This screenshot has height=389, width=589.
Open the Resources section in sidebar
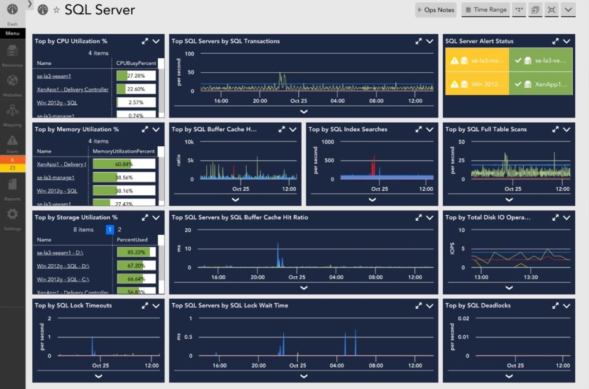12,54
